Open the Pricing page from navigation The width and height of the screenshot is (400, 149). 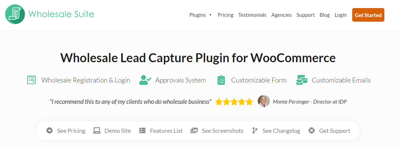(225, 15)
